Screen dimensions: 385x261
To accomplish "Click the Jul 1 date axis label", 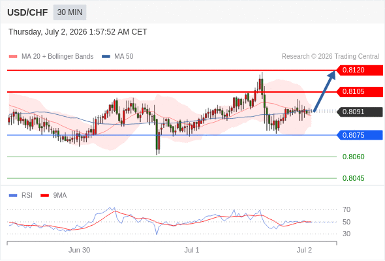I will click(192, 250).
